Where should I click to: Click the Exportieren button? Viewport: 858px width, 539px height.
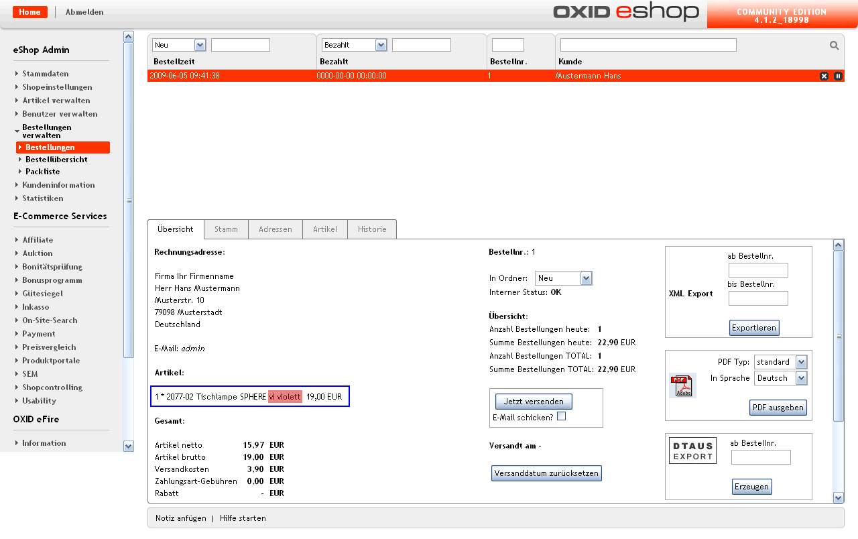tap(754, 328)
